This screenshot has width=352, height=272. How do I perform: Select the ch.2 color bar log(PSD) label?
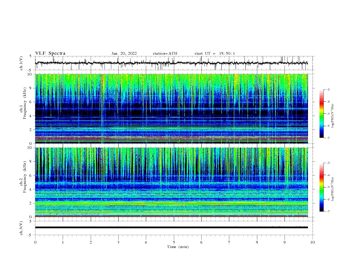pyautogui.click(x=333, y=189)
